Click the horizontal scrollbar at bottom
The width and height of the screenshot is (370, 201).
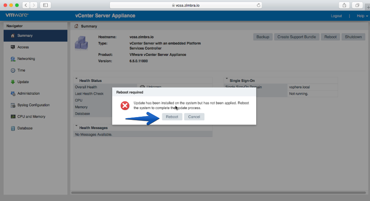(218, 193)
